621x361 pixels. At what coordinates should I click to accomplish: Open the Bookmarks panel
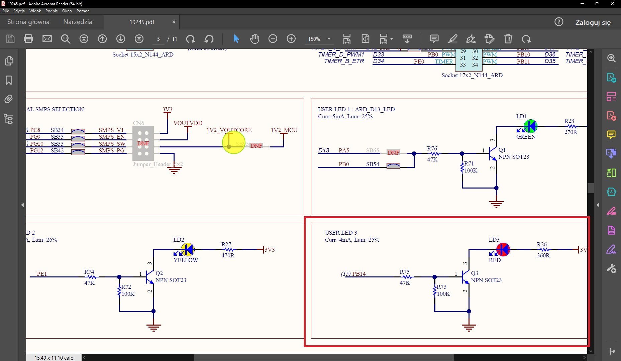9,80
